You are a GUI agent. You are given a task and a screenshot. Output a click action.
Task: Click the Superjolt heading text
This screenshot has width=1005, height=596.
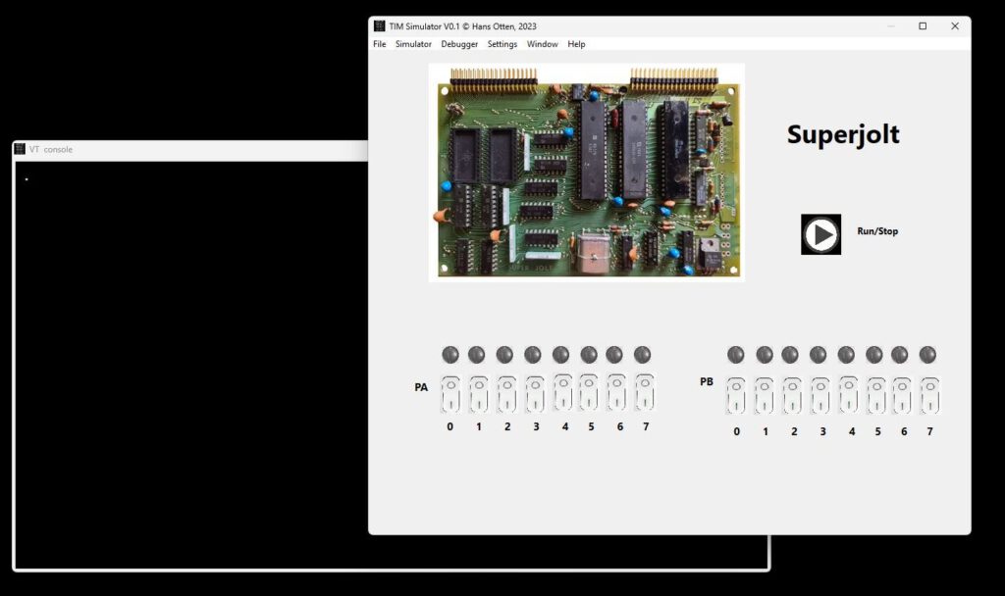point(843,134)
